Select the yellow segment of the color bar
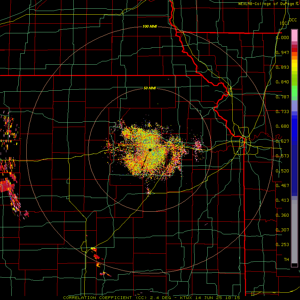 294,66
